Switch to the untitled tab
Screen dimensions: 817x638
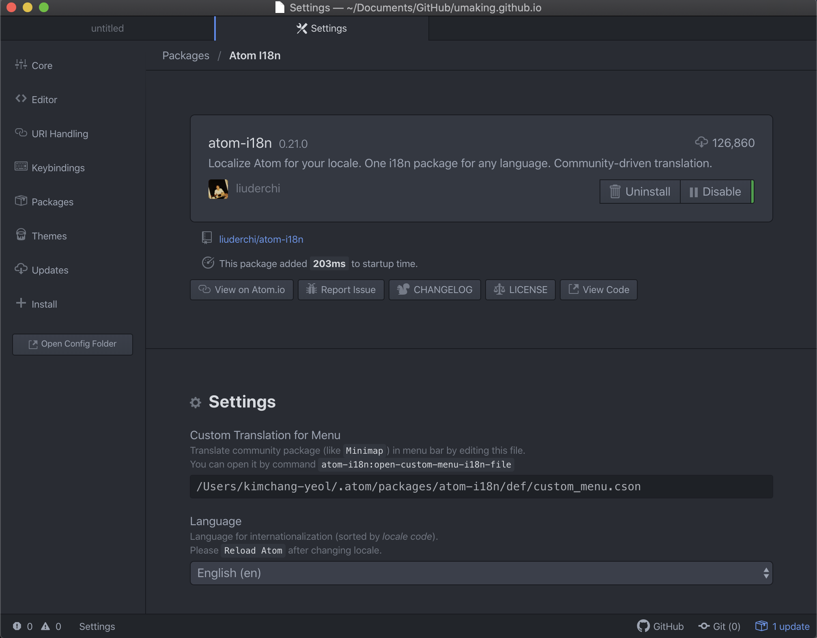[107, 28]
